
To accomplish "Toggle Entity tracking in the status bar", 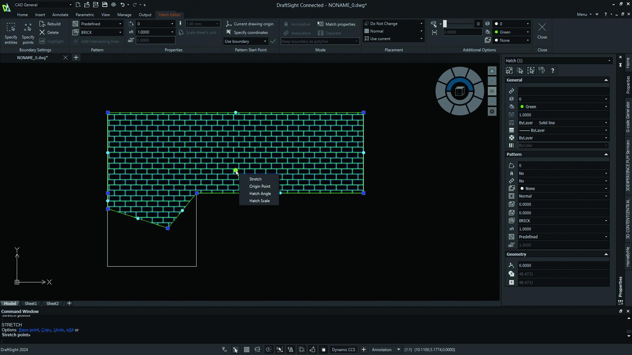I will coord(290,349).
